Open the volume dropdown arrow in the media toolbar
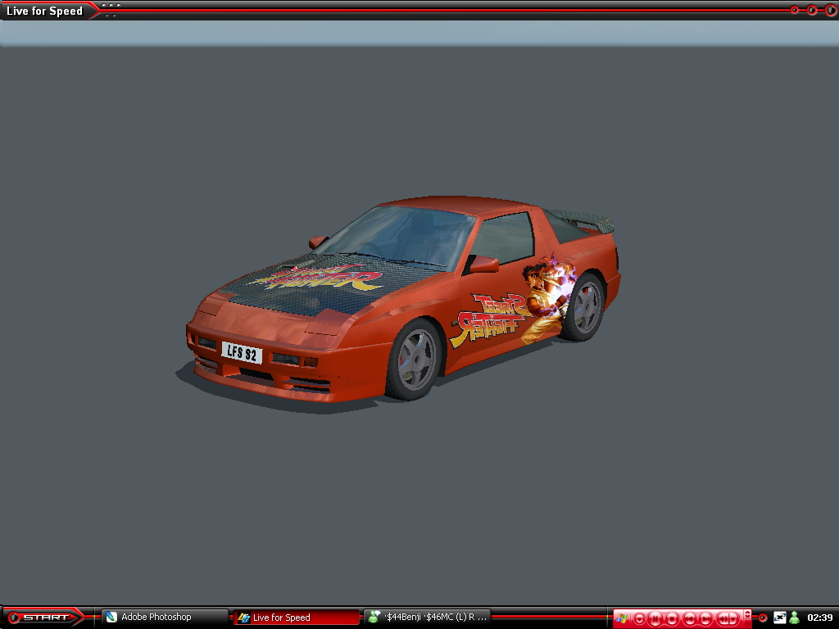 pos(733,619)
